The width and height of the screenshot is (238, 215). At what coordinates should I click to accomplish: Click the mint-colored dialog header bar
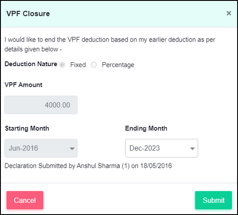pyautogui.click(x=119, y=14)
